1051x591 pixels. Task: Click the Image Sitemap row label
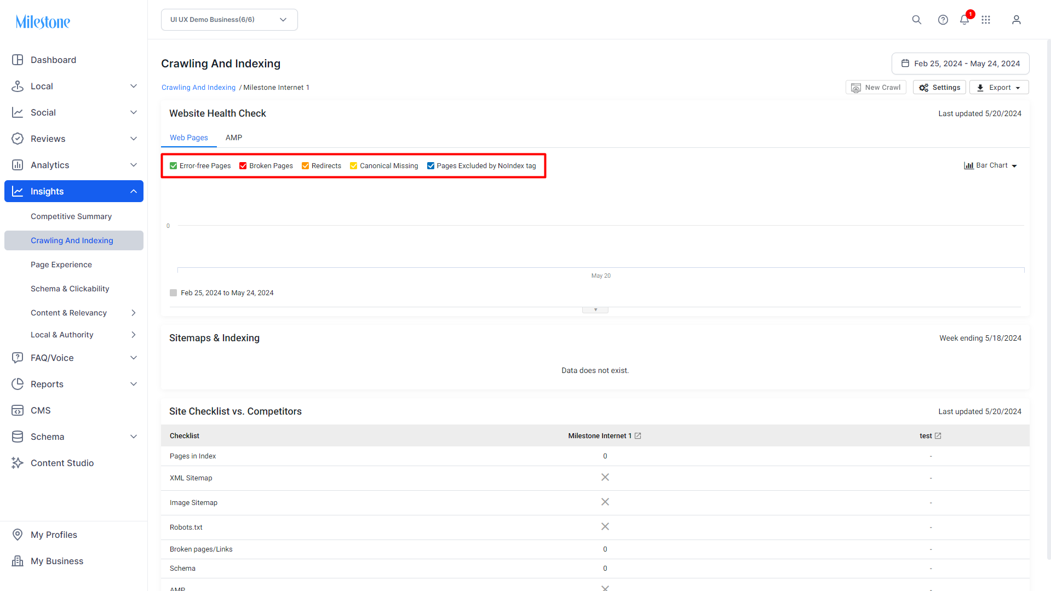pyautogui.click(x=193, y=503)
